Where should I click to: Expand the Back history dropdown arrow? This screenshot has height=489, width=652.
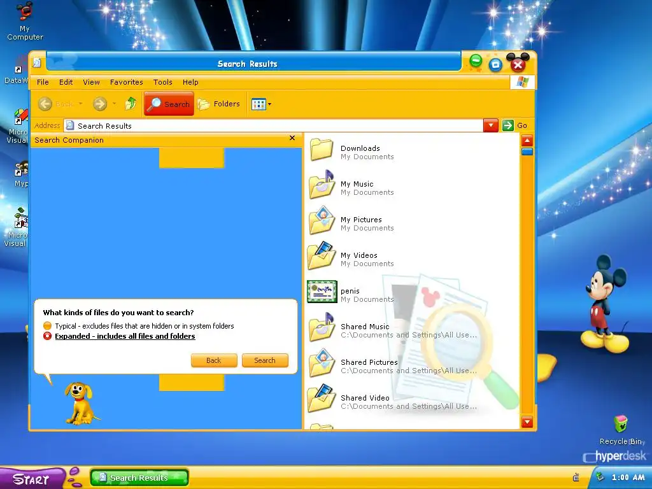point(81,104)
